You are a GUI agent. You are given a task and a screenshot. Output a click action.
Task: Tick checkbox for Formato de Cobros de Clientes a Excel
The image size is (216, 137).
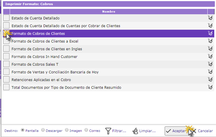click(6, 41)
